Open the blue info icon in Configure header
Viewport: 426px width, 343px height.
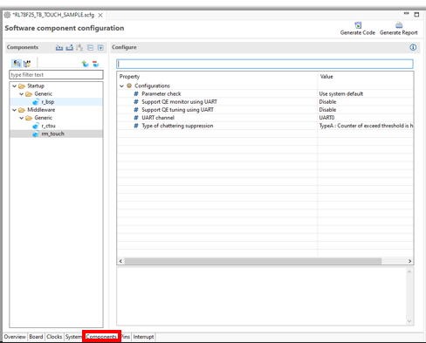tap(413, 47)
